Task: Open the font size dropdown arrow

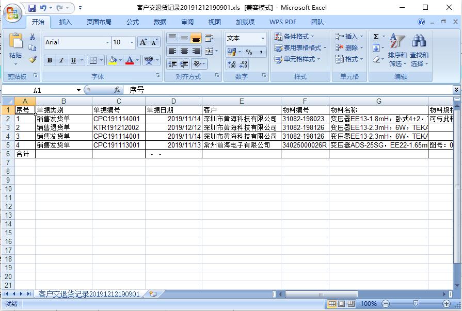Action: click(x=132, y=42)
